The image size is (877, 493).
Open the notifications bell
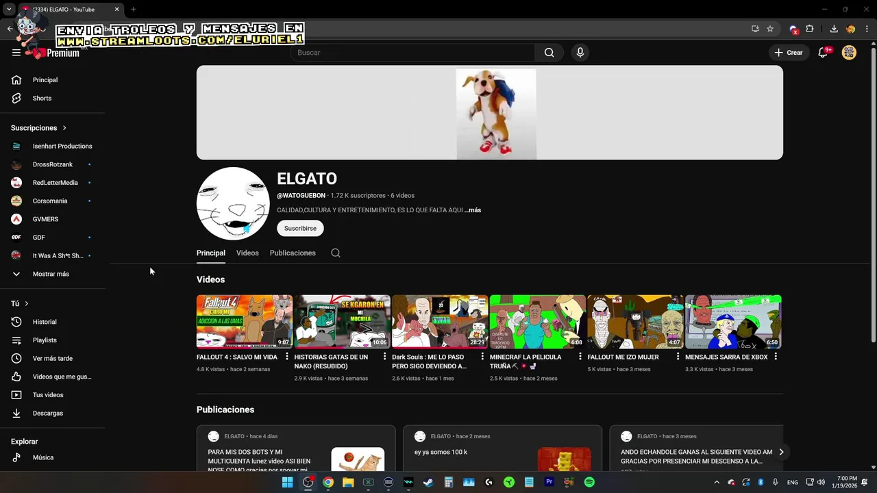click(x=824, y=53)
